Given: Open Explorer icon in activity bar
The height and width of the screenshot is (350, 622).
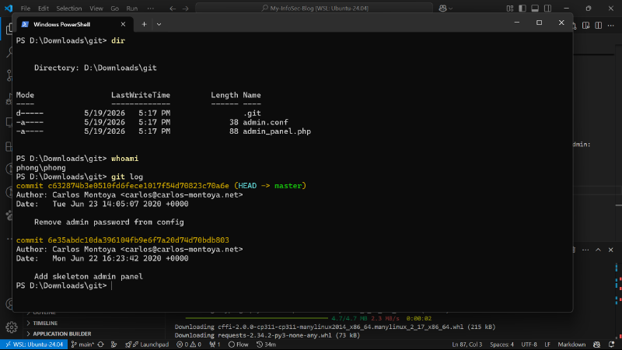Looking at the screenshot, I should click(x=9, y=29).
